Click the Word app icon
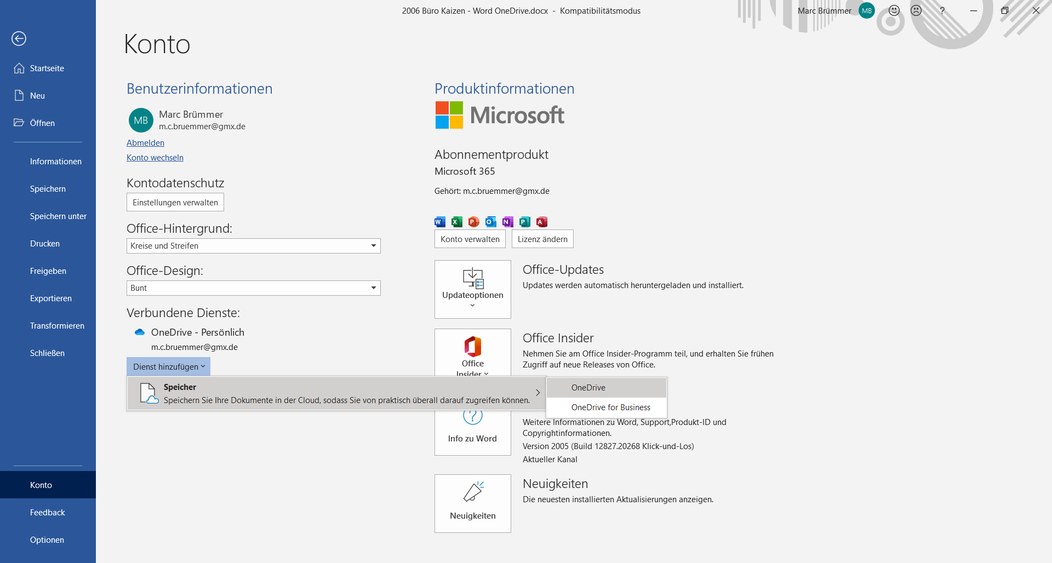The height and width of the screenshot is (563, 1052). pos(440,222)
